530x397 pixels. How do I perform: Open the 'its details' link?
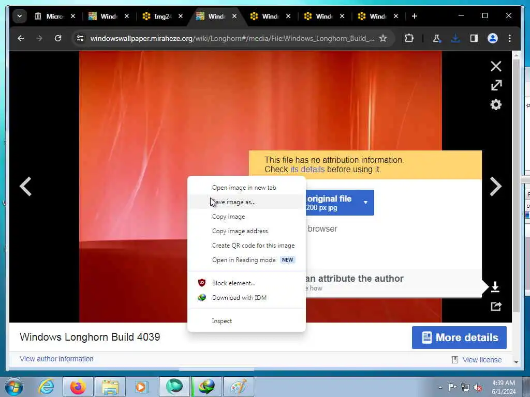coord(307,169)
